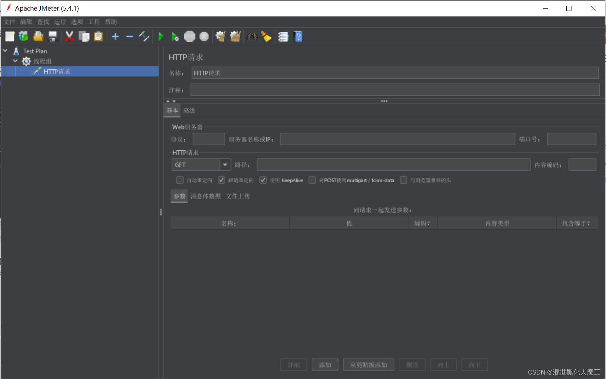The image size is (606, 379).
Task: Switch to the 高级 tab
Action: [189, 110]
